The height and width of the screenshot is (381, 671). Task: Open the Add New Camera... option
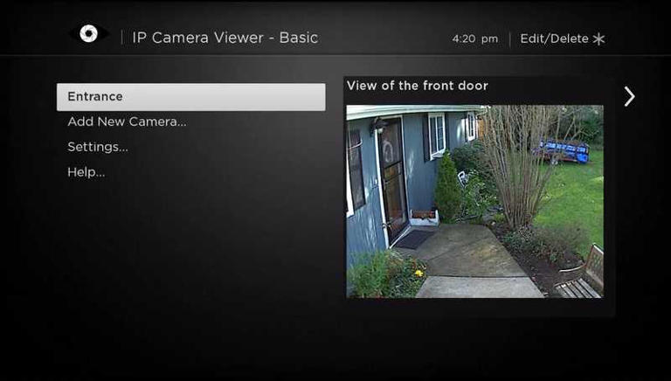[x=127, y=121]
